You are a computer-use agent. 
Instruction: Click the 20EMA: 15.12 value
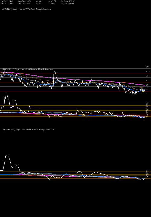pos(7,1)
